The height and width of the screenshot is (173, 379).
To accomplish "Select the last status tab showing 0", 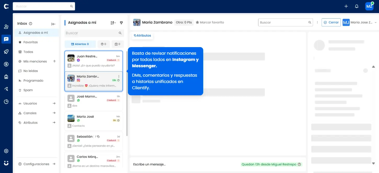I will (x=118, y=44).
